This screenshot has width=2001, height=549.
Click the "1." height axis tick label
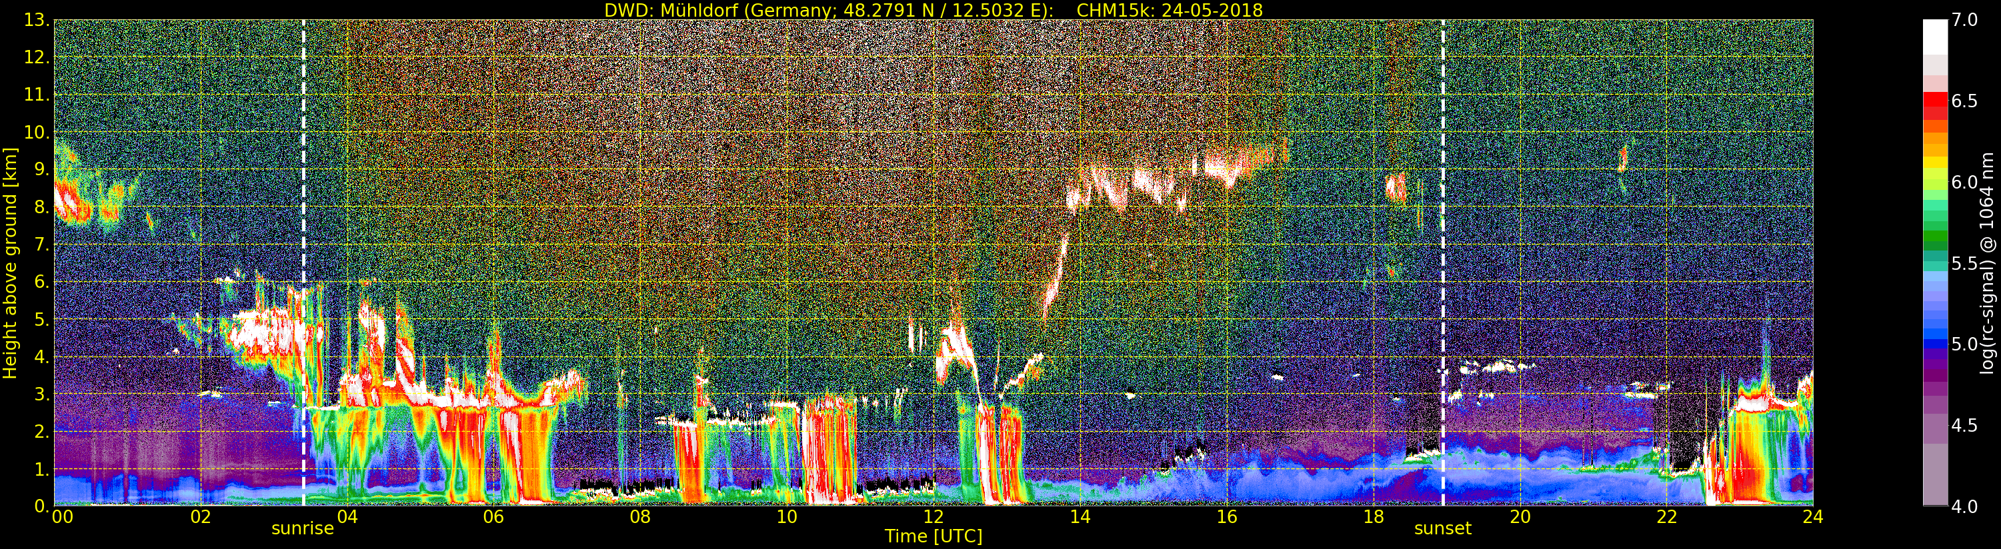click(x=41, y=469)
